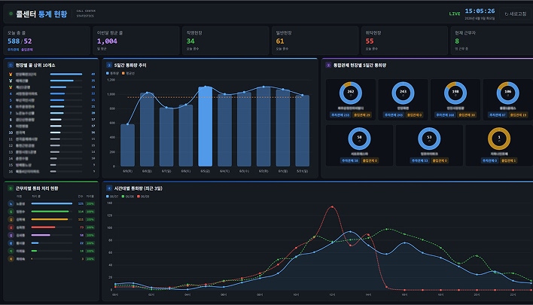
Task: Toggle the 통화량 legend in the 5-day chart
Action: (x=112, y=73)
